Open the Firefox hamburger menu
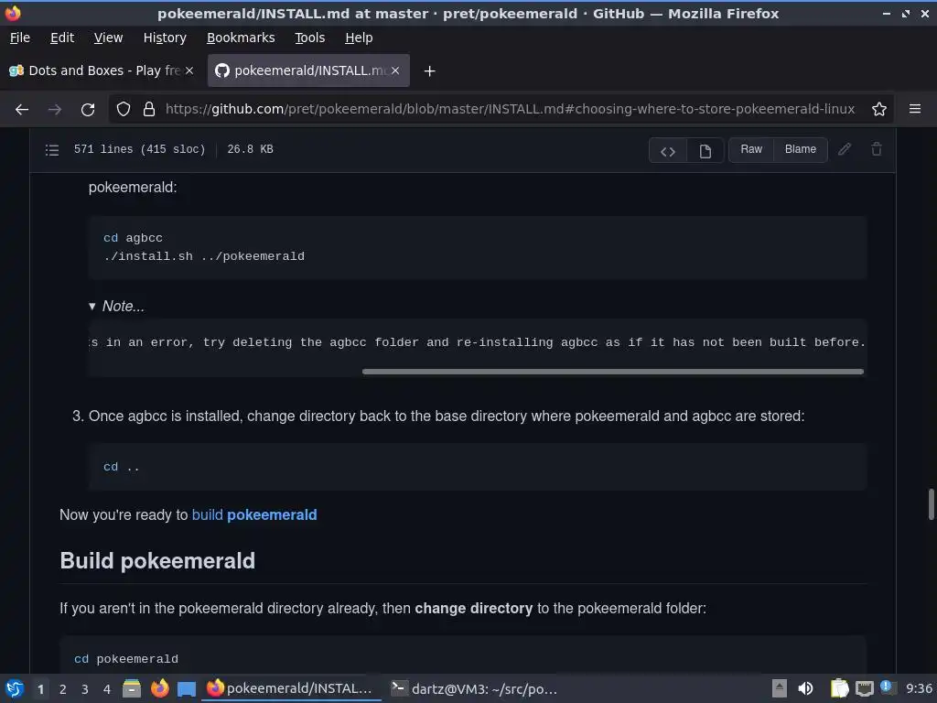The height and width of the screenshot is (703, 937). [915, 109]
